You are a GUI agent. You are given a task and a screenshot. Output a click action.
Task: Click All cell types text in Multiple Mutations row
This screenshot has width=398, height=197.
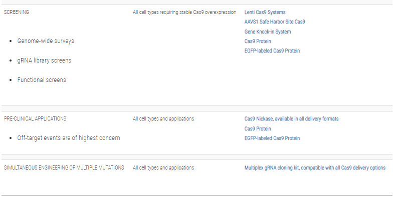tap(163, 167)
